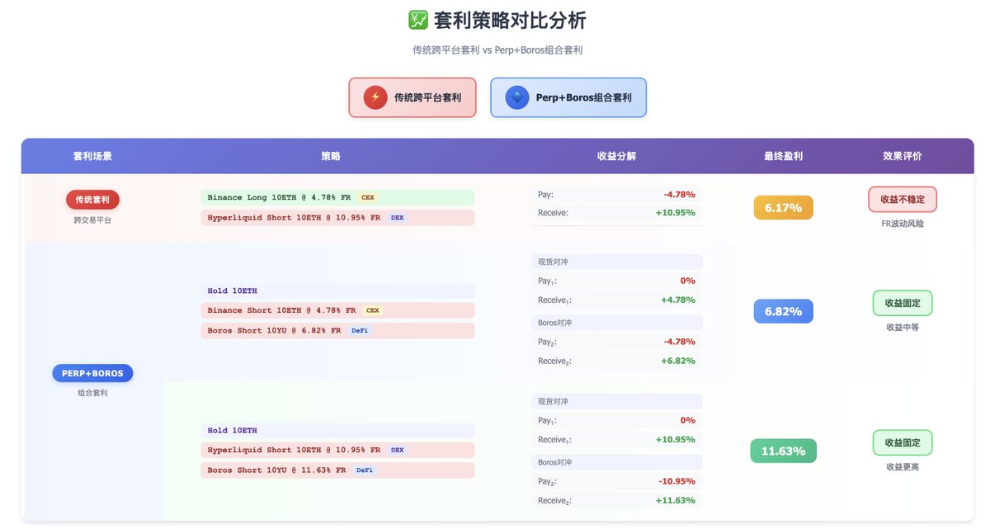
Task: Select the Perp+Boros组合套利 legend button
Action: tap(568, 97)
